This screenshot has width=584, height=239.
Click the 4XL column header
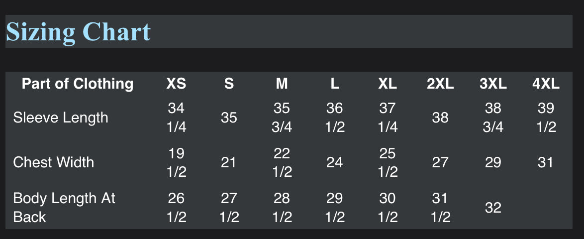click(546, 84)
